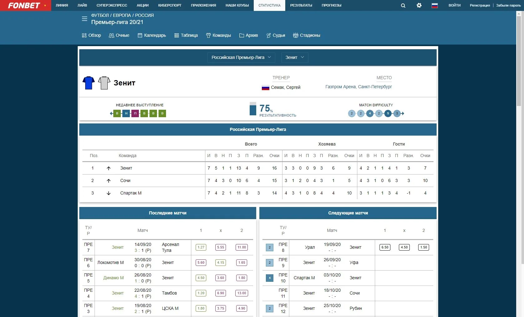This screenshot has width=524, height=317.
Task: Open the search magnifier icon
Action: 403,6
